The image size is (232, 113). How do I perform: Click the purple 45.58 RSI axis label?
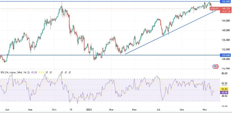tap(225, 93)
